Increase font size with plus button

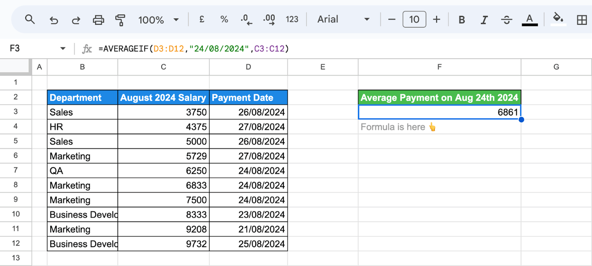pos(436,19)
